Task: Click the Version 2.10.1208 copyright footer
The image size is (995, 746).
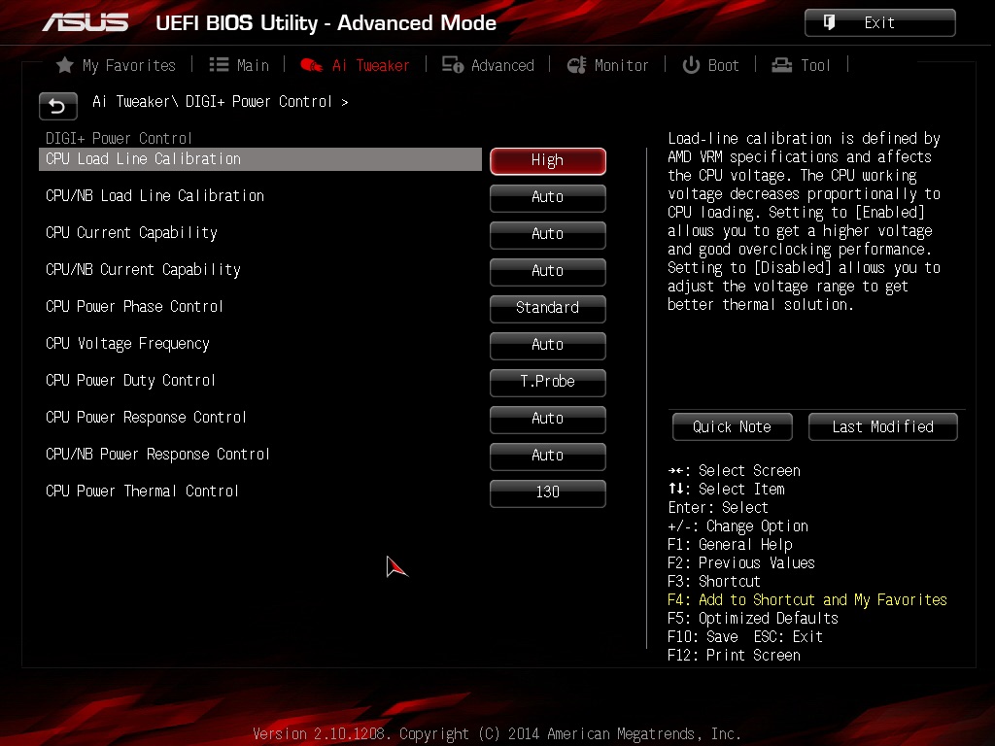Action: (497, 734)
